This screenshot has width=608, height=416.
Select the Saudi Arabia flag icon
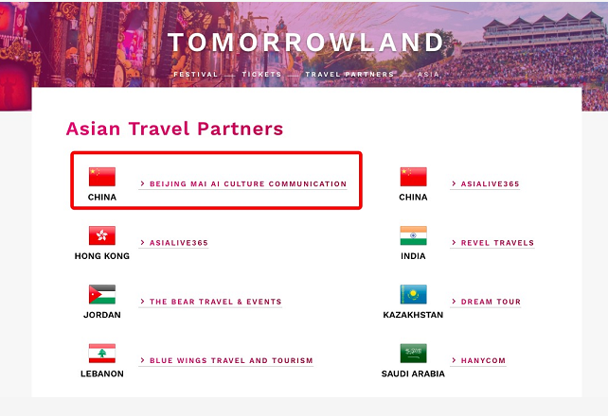[x=413, y=354]
